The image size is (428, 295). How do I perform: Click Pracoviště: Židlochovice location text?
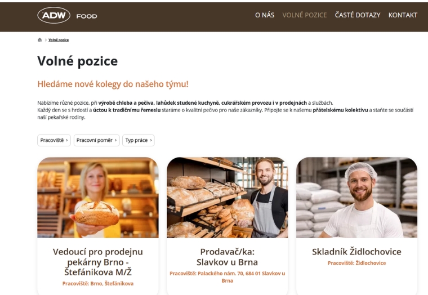pos(356,263)
